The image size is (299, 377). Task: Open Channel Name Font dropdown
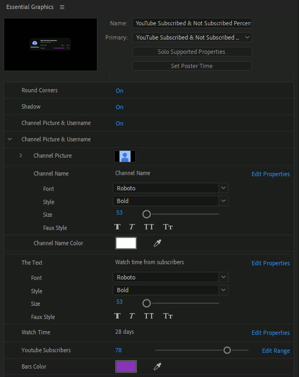pos(171,188)
